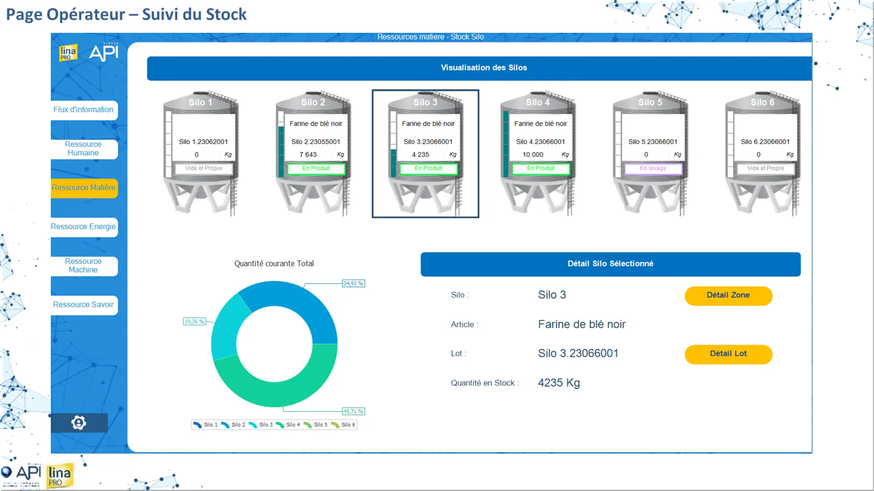Navigate to Ressource Savoir
Viewport: 874px width, 491px height.
coord(83,305)
